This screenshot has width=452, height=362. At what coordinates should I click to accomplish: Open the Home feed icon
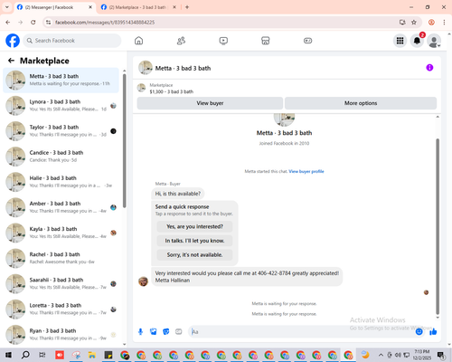coord(138,41)
